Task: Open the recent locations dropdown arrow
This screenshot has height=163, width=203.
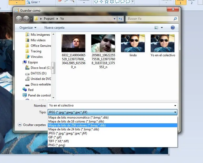Action: coord(32,19)
